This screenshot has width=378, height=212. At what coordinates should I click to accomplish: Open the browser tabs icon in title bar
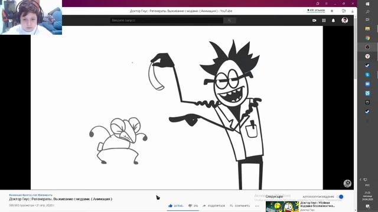click(x=318, y=4)
